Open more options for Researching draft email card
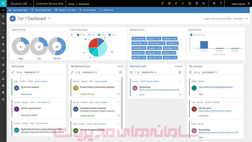The image size is (252, 142). (180, 81)
